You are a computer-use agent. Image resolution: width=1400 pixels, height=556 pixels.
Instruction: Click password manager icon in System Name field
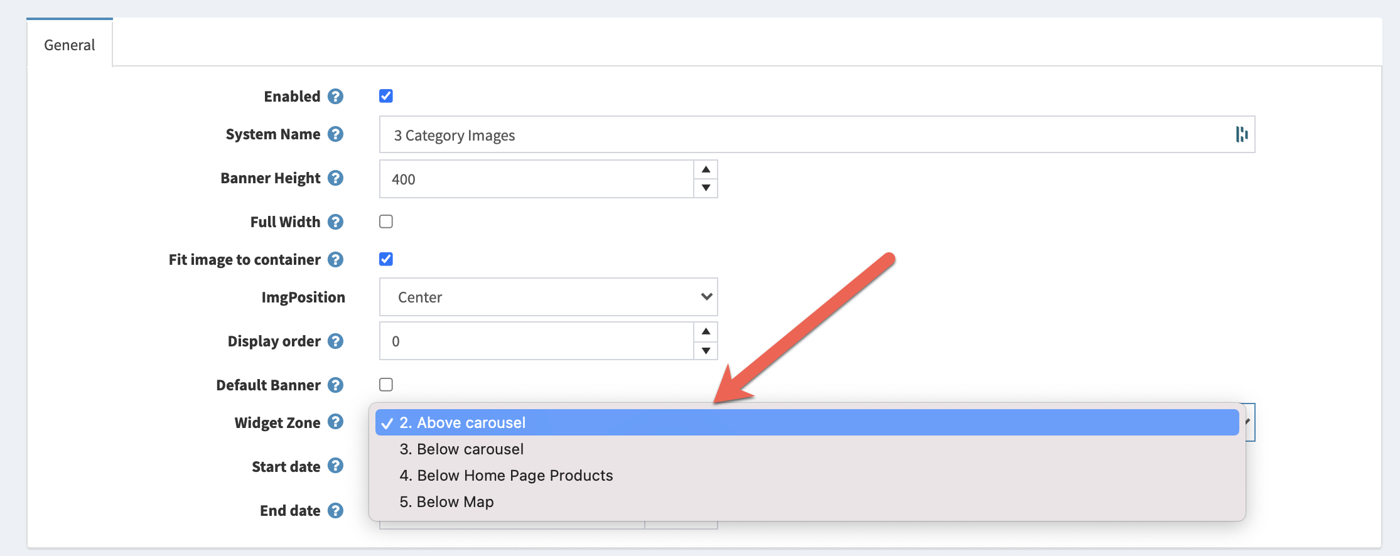coord(1241,134)
